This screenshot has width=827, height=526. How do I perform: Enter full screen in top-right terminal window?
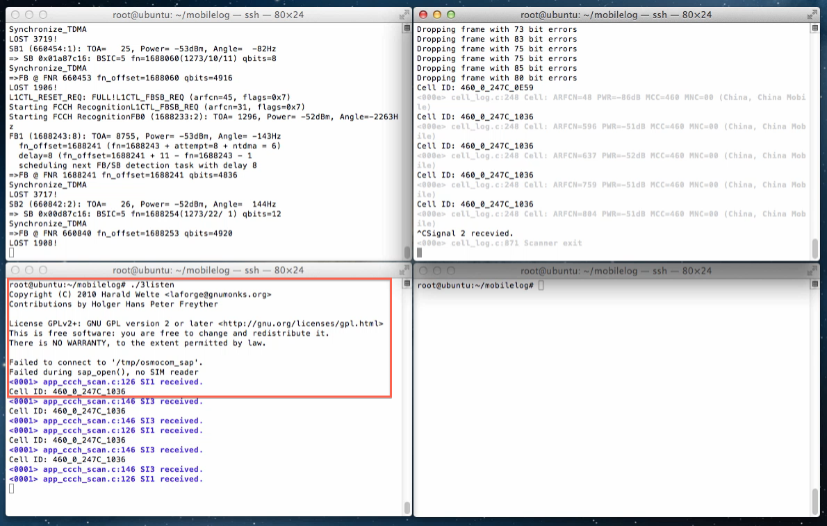pyautogui.click(x=812, y=15)
